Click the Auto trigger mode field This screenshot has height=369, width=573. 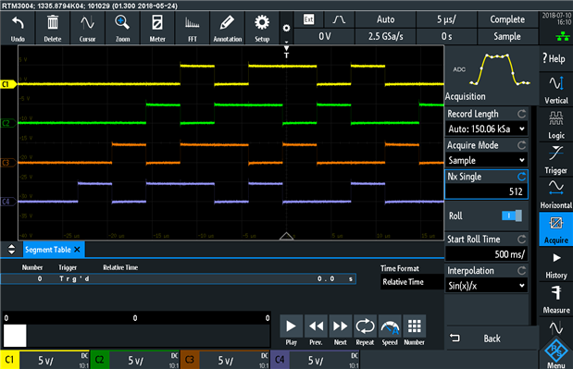[385, 19]
